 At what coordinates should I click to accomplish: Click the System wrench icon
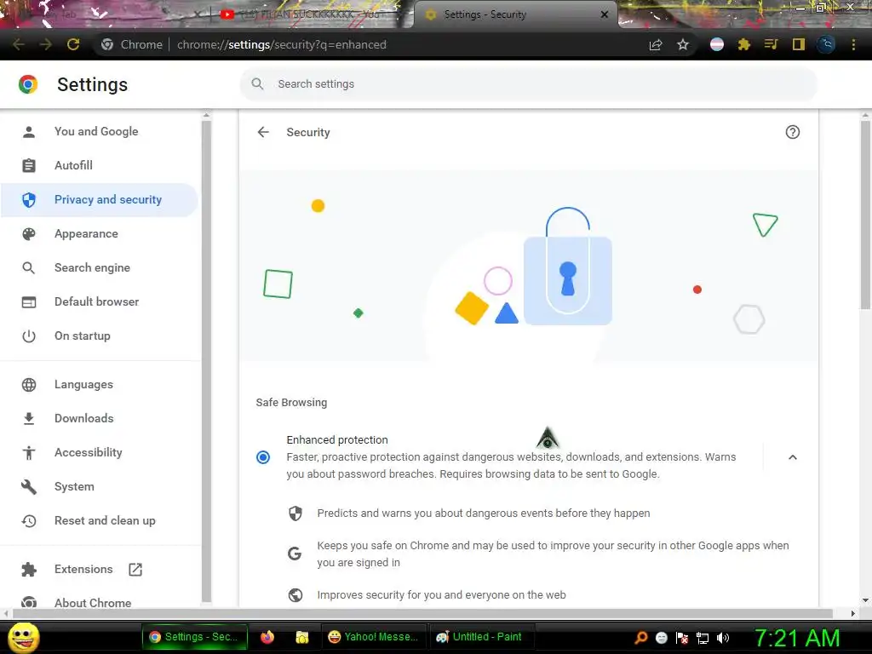tap(29, 486)
